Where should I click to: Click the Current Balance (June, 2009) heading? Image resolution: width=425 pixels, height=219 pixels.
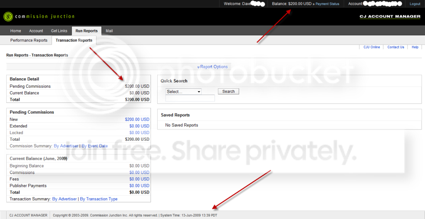[x=39, y=159]
